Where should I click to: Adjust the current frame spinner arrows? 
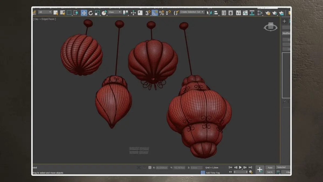pos(247,172)
